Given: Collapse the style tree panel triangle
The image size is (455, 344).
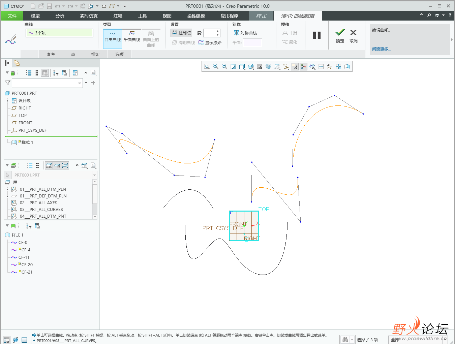Looking at the screenshot, I should tap(7, 226).
